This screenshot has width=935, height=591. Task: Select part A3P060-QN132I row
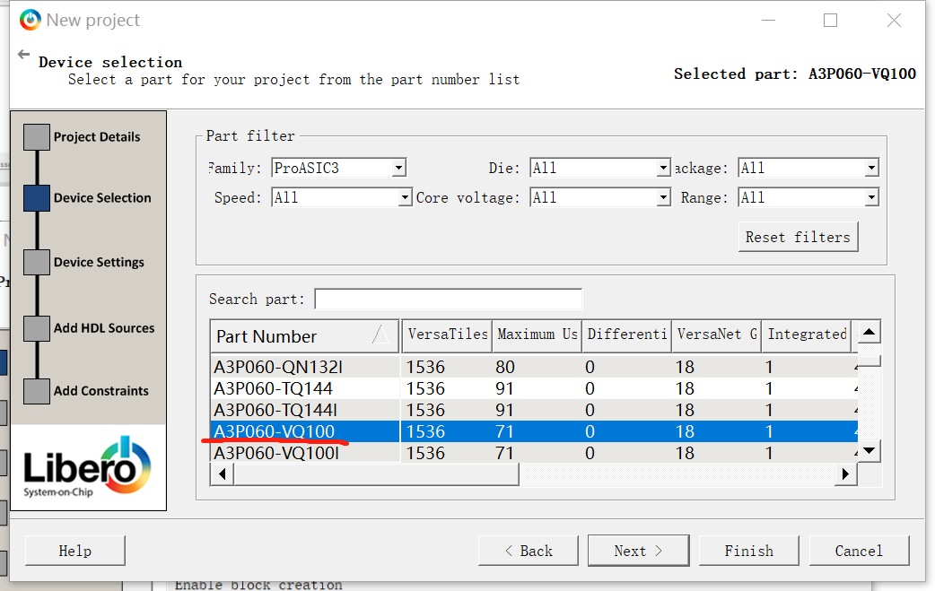[x=534, y=367]
